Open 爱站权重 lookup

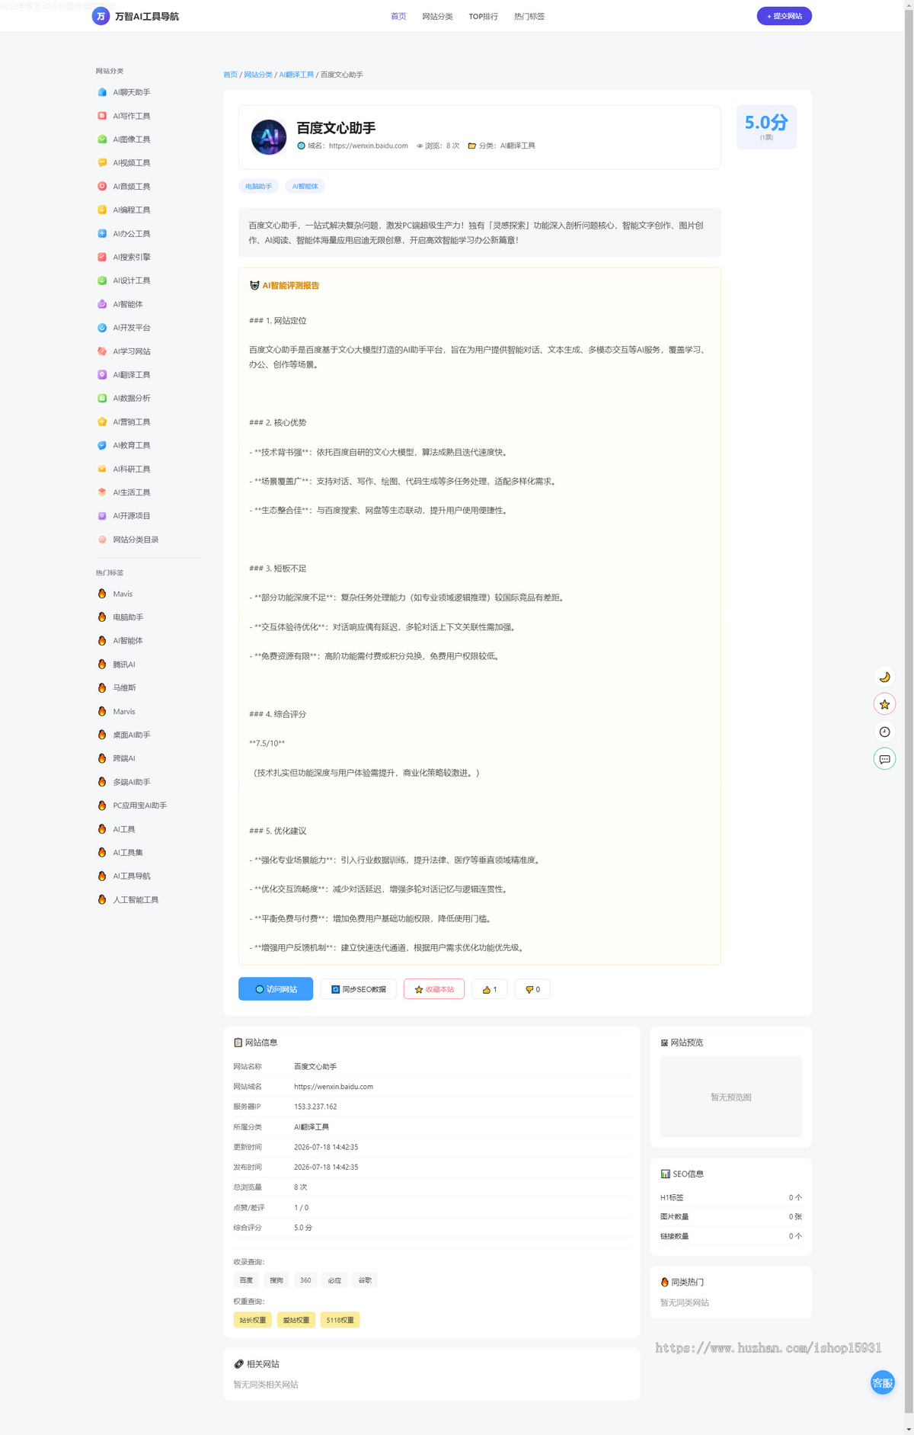pos(296,1320)
